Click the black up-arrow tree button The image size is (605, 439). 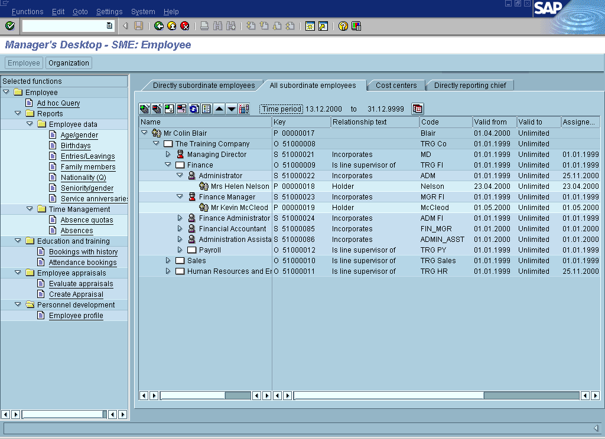[x=219, y=109]
